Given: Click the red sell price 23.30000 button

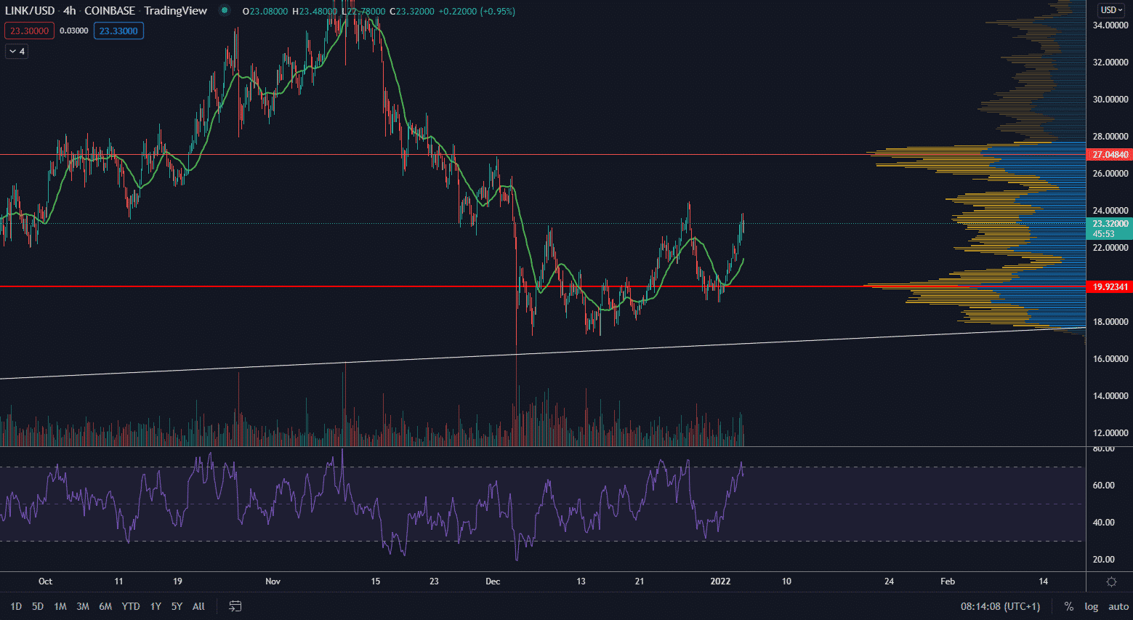Looking at the screenshot, I should 29,31.
